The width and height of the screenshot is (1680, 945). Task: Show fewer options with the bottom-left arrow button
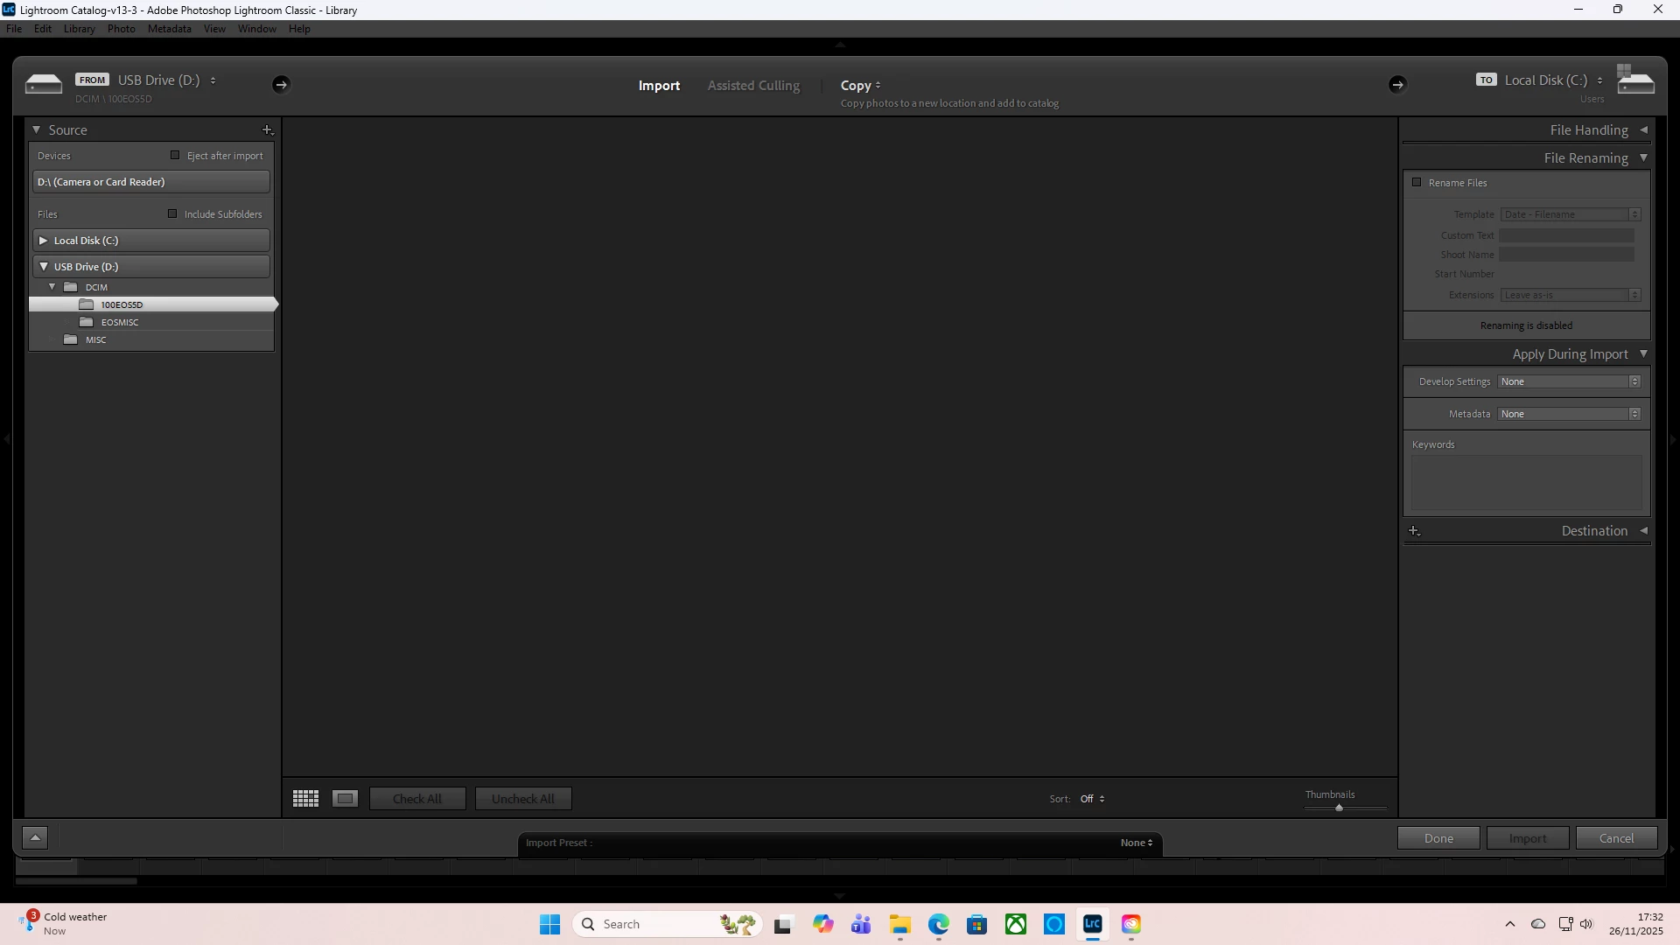(x=35, y=838)
